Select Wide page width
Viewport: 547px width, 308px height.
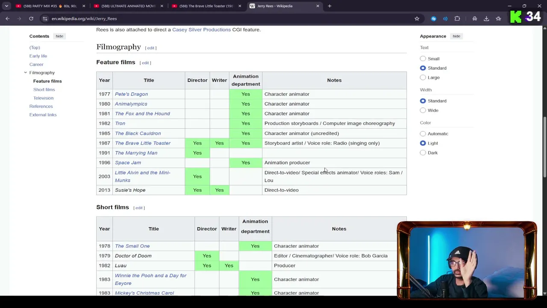tap(423, 110)
